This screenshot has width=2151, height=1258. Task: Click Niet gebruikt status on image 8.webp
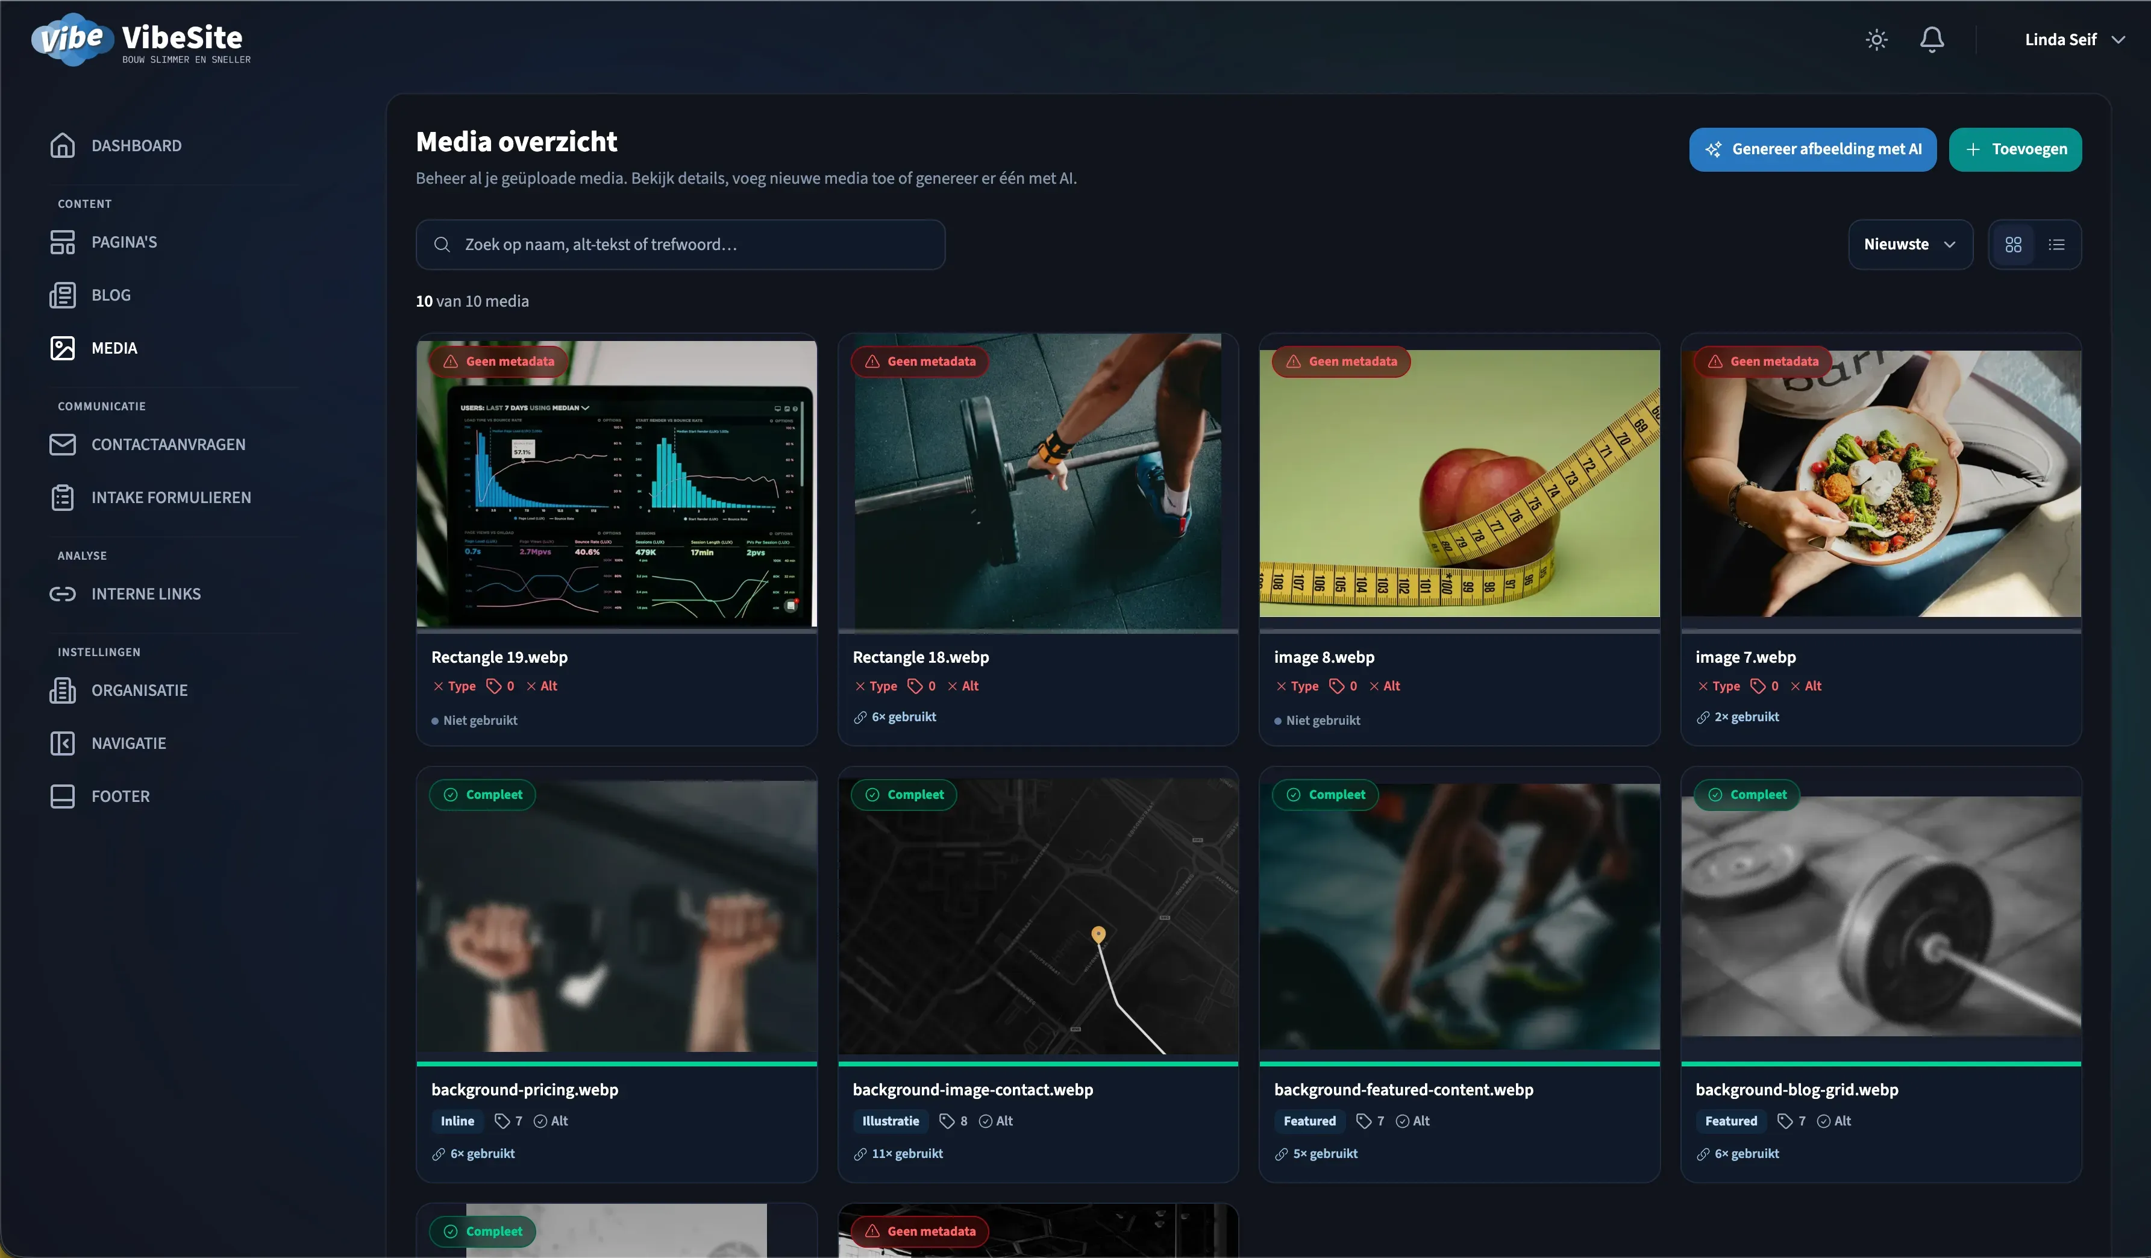(x=1317, y=721)
